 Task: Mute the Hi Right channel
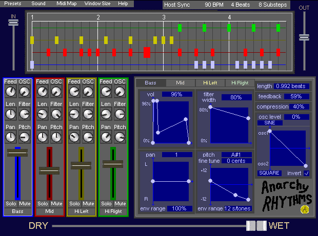120,204
